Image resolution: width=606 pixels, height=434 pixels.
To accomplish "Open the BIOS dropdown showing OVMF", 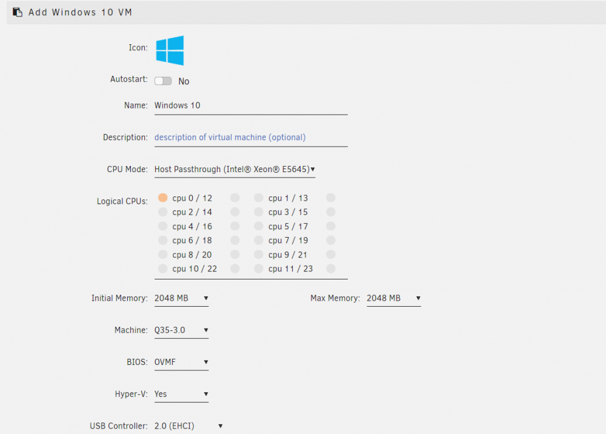I will pyautogui.click(x=181, y=362).
